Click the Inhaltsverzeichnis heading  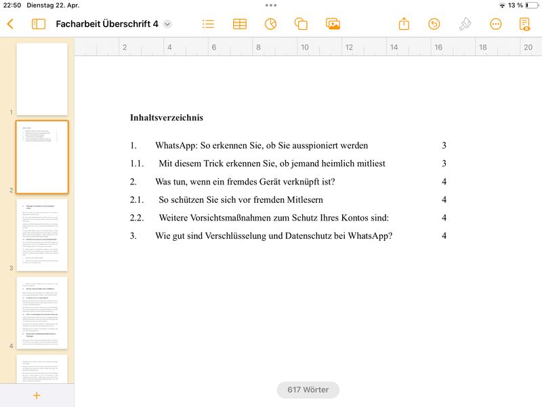point(167,117)
